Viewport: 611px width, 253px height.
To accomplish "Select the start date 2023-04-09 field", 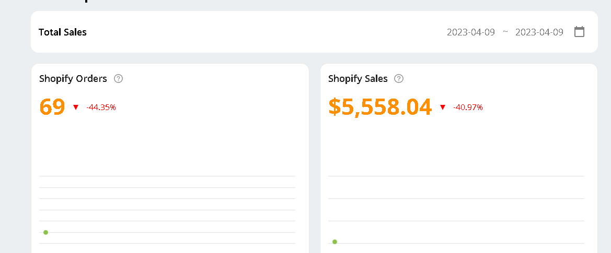I will (470, 32).
